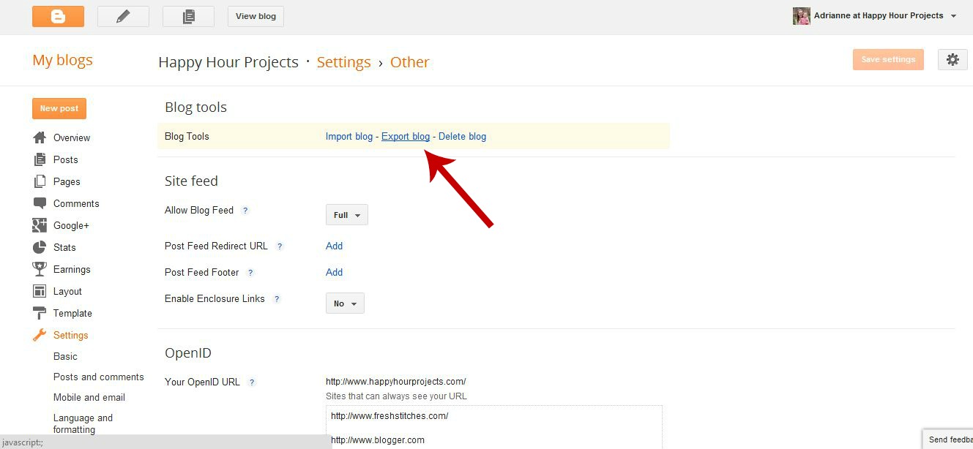The image size is (973, 449).
Task: Open the Allow Blog Feed 'Full' dropdown
Action: (347, 215)
